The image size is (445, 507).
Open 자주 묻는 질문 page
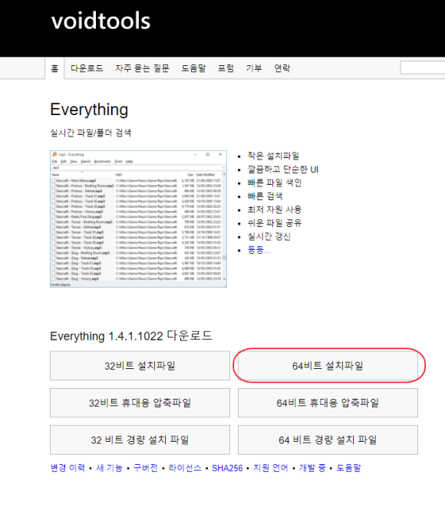point(142,68)
